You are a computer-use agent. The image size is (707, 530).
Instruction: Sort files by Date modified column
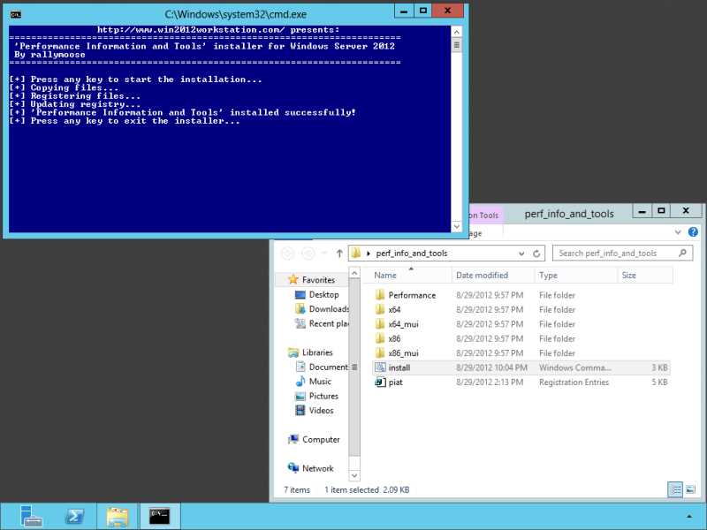[493, 276]
